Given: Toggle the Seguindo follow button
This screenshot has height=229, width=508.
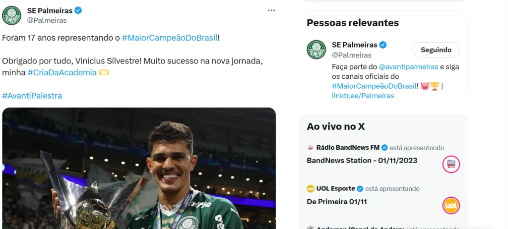Looking at the screenshot, I should point(436,50).
